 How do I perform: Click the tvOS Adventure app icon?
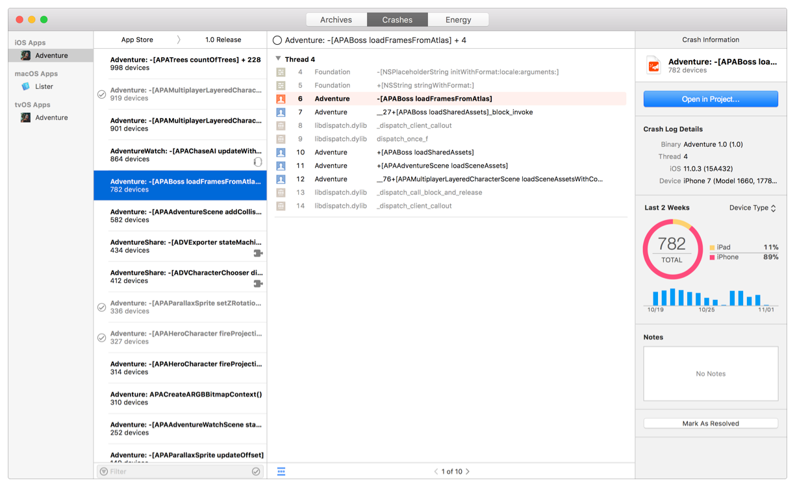click(x=25, y=118)
